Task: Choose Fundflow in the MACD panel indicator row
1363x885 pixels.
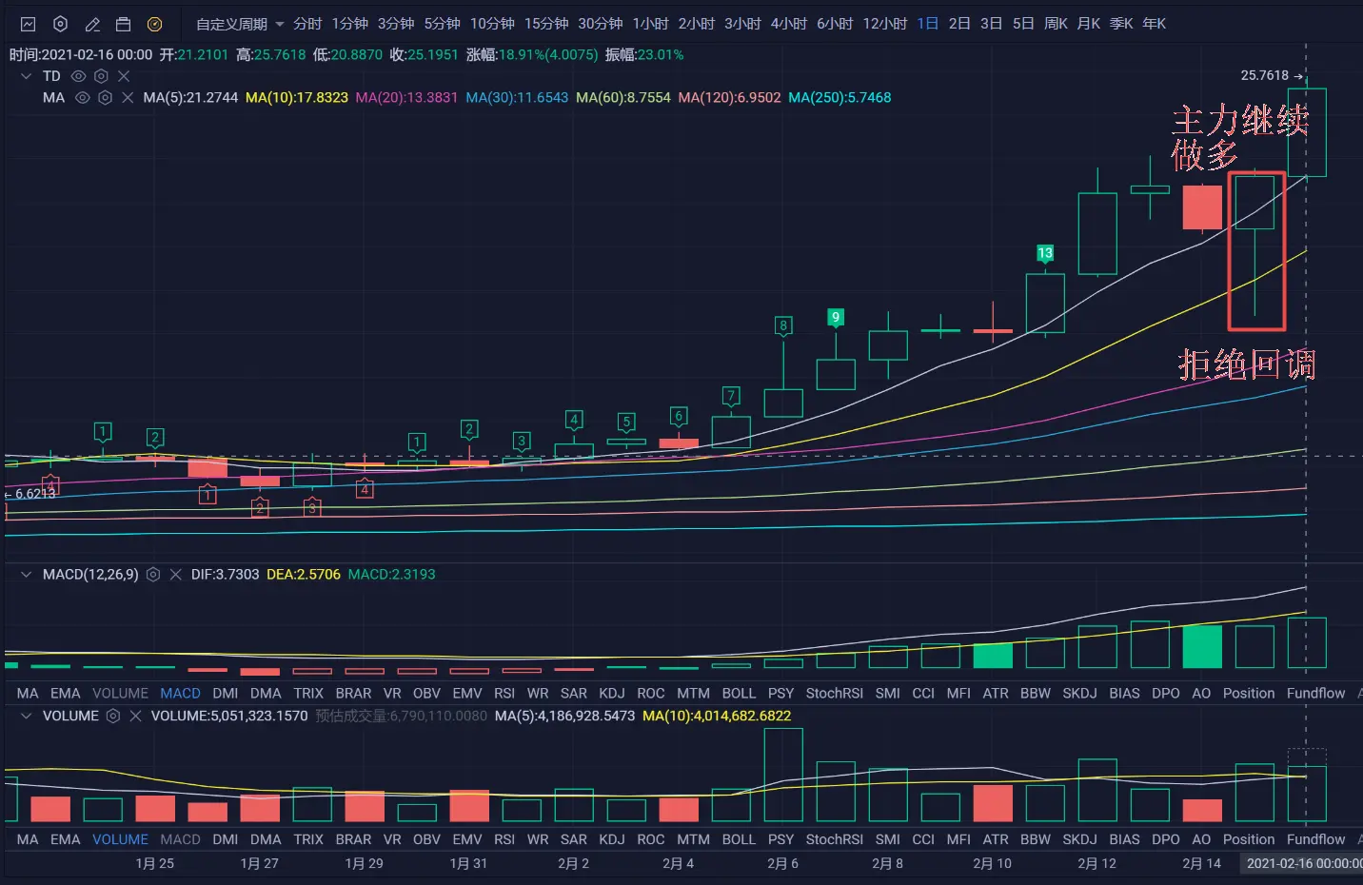Action: 1316,694
